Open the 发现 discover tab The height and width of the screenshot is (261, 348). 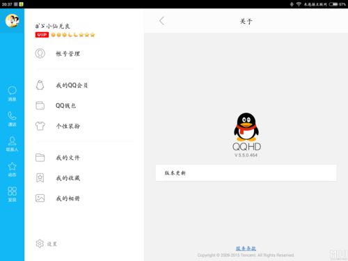click(12, 194)
